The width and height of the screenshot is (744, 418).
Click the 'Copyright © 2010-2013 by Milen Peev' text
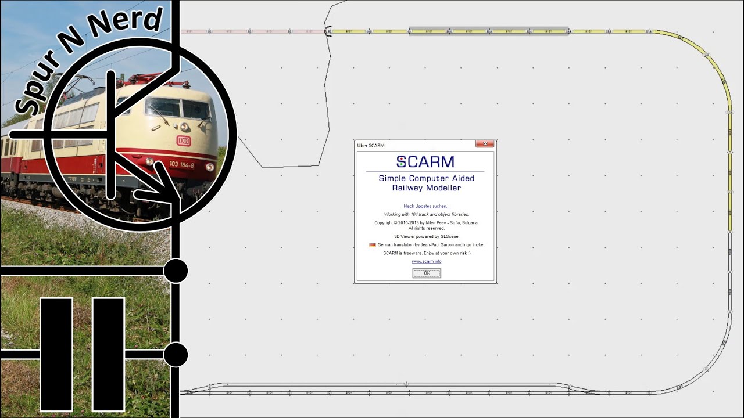427,222
